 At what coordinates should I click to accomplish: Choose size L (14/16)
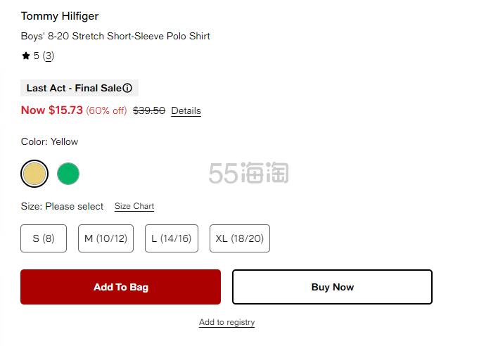pos(172,238)
